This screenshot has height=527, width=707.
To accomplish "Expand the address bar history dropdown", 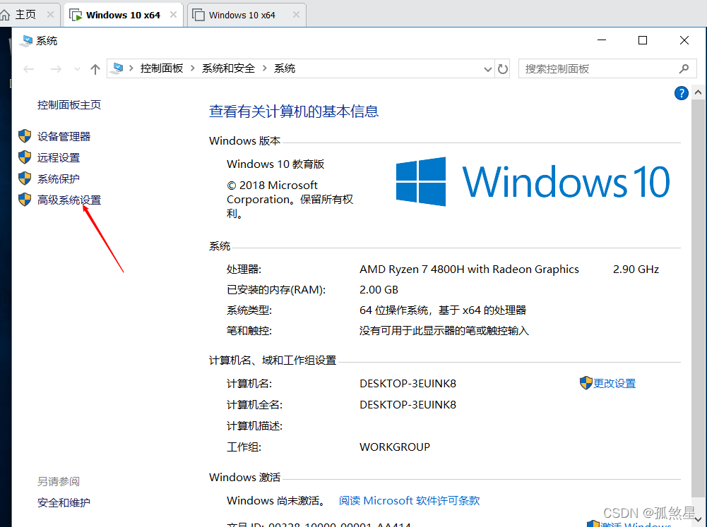I will [487, 69].
